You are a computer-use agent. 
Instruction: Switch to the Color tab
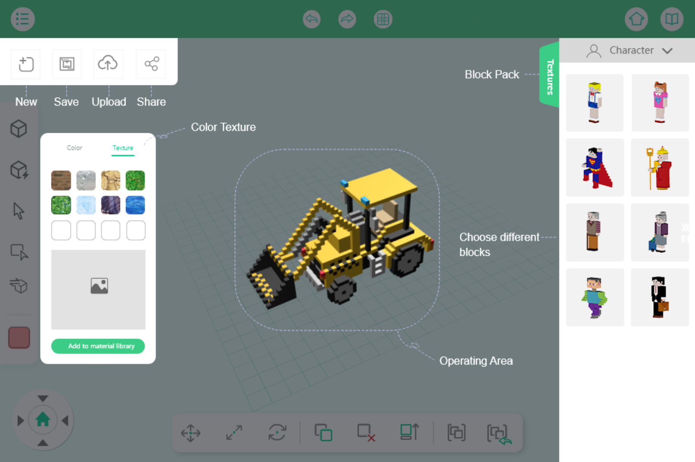click(x=74, y=148)
